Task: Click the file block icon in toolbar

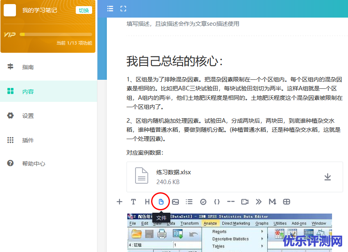Action: tap(161, 201)
